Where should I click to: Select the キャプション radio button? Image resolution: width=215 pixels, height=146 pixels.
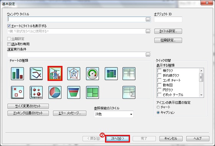pos(158,112)
